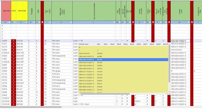This screenshot has height=109, width=202.
Task: Click active cell containing KBN-A02-6-04G1-E
Action: click(180, 41)
